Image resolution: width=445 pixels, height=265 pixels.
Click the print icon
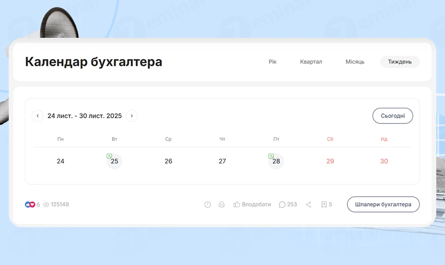coord(222,205)
